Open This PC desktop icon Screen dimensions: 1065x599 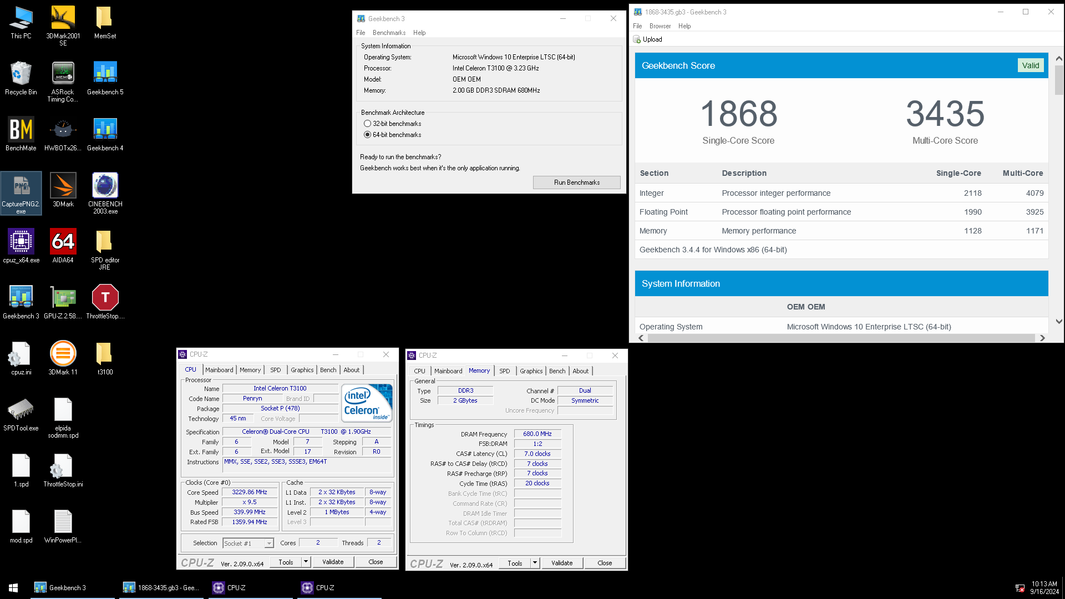point(21,22)
